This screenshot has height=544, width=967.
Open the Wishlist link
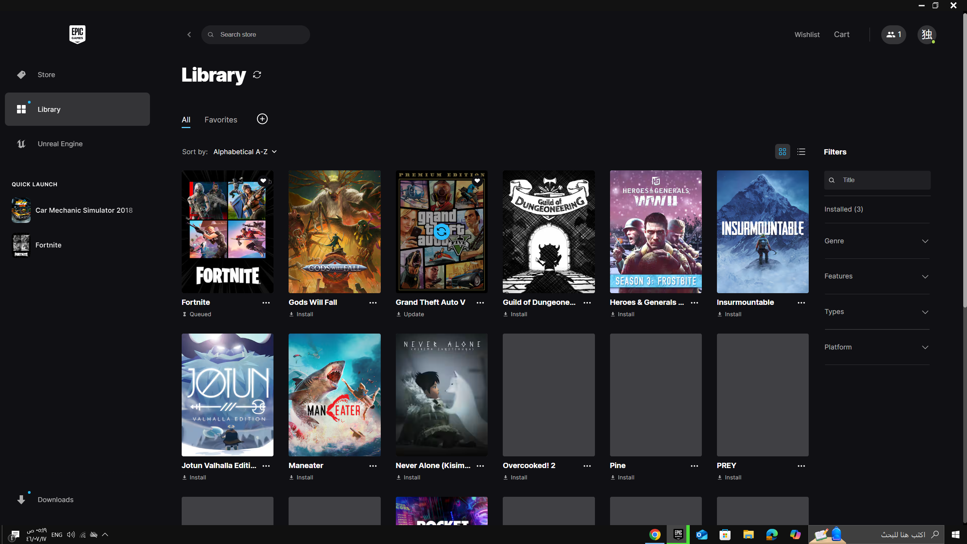tap(807, 35)
